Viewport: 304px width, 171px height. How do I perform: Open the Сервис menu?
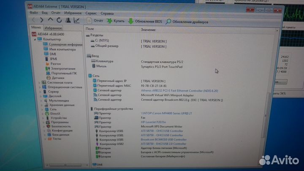click(x=91, y=13)
